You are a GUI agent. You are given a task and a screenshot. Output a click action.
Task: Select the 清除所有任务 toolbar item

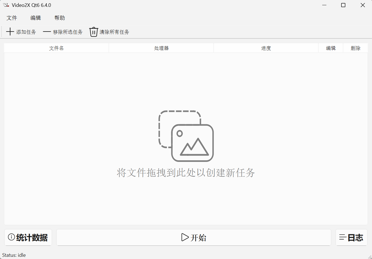(109, 32)
